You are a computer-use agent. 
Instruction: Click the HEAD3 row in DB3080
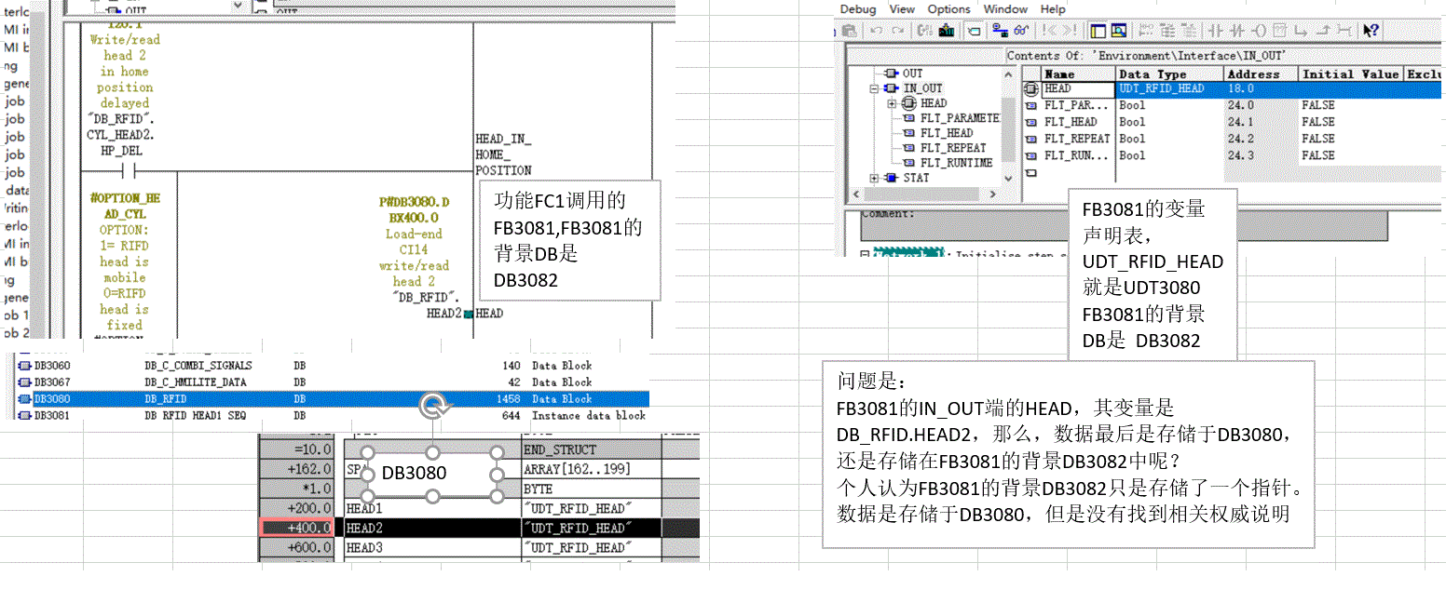[x=478, y=548]
